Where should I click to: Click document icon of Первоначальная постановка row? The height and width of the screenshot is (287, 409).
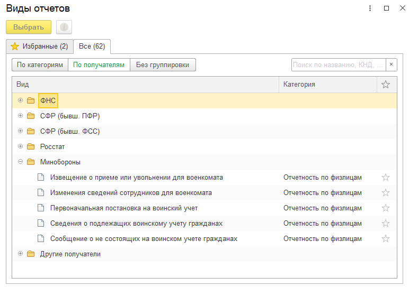click(41, 208)
